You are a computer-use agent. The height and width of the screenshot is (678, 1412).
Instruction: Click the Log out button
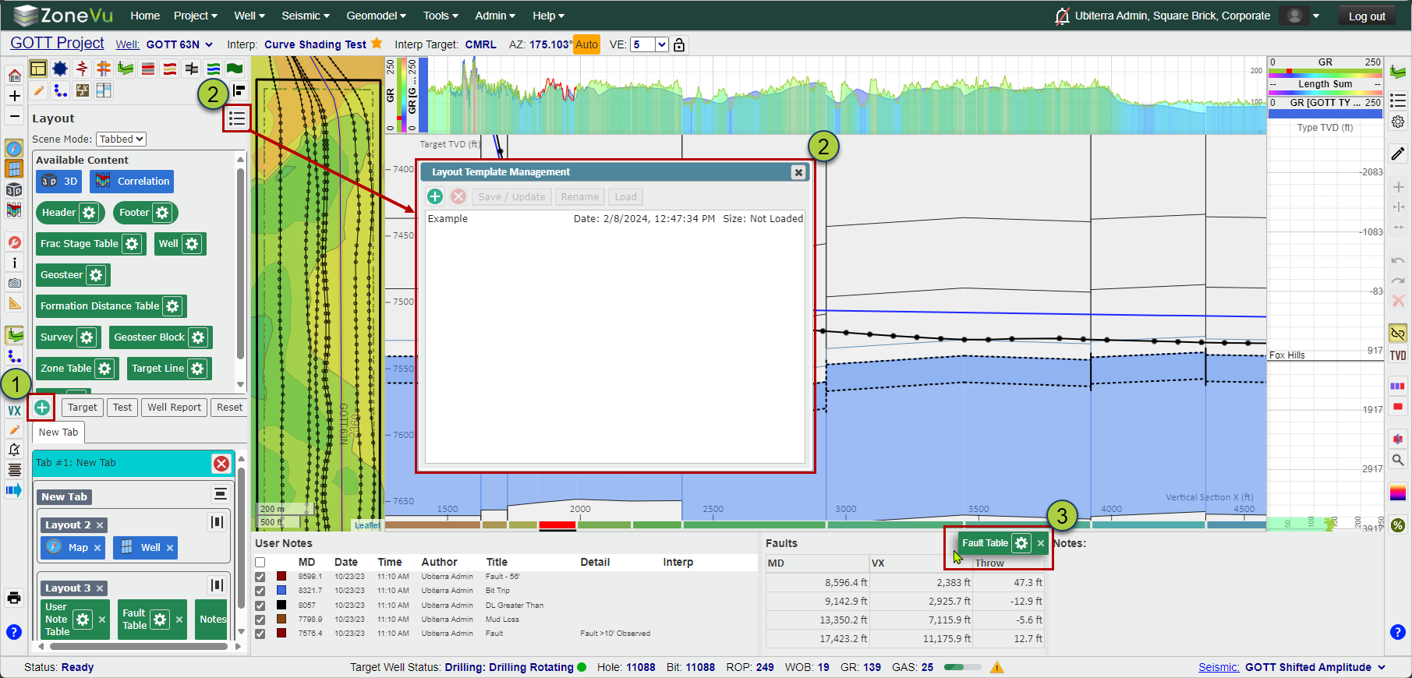[1367, 16]
